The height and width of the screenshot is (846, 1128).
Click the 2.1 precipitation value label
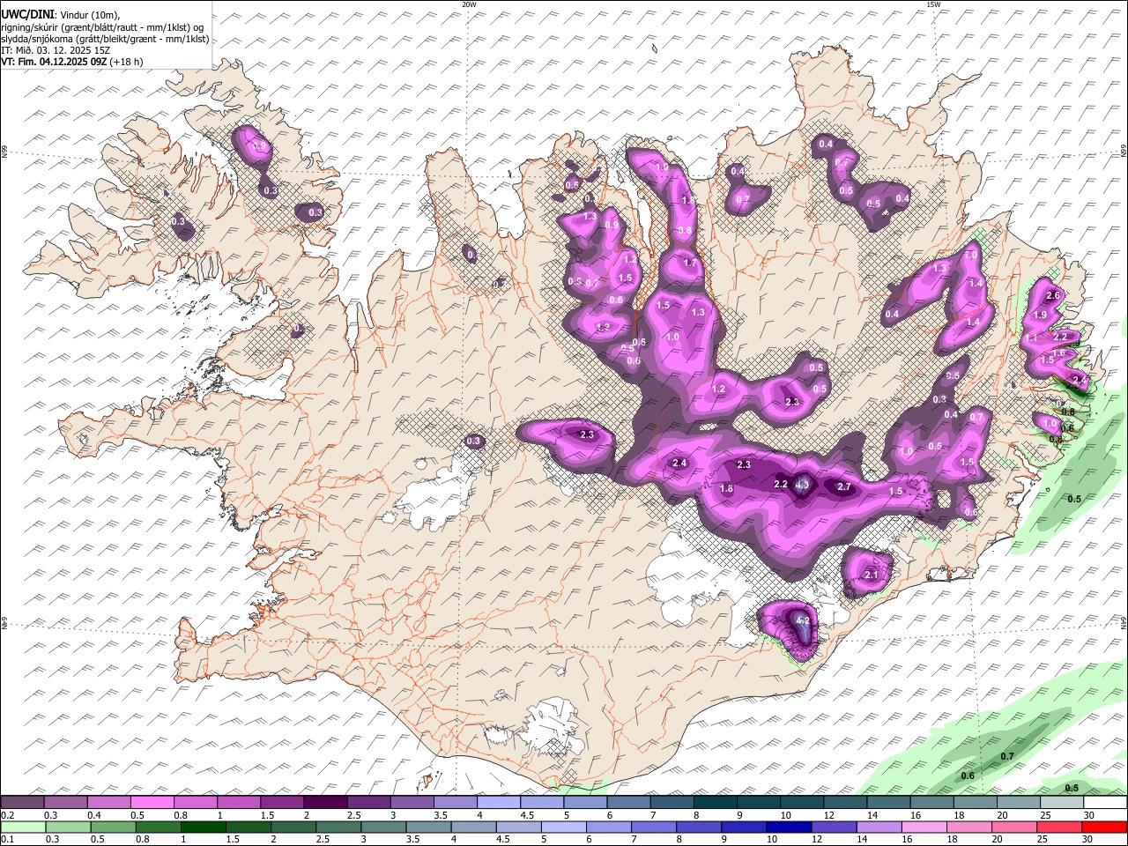[872, 575]
